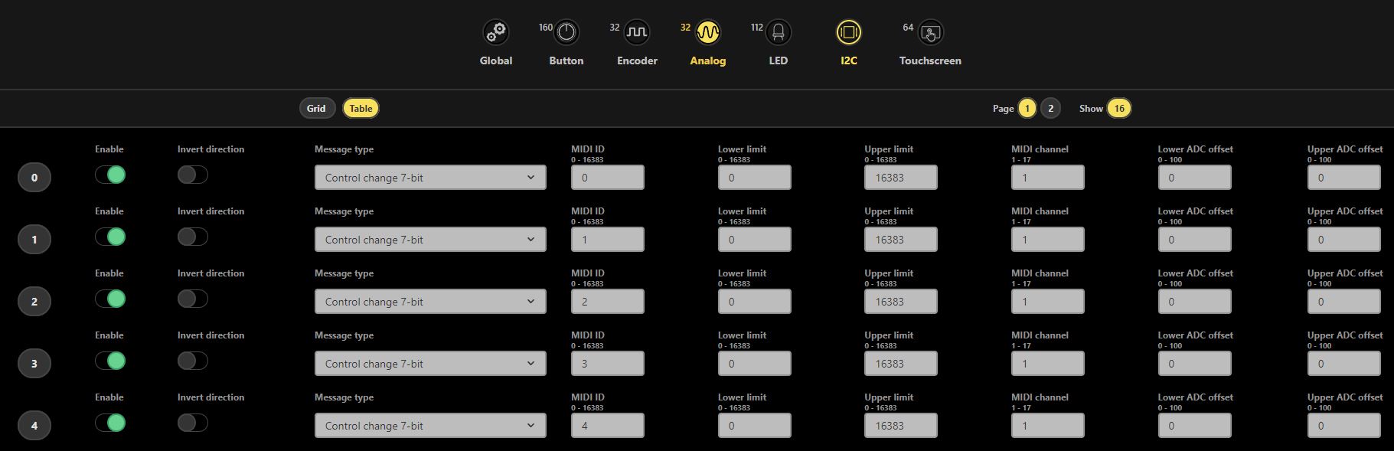Open Message type dropdown for analog 4
Image resolution: width=1394 pixels, height=451 pixels.
click(x=430, y=426)
